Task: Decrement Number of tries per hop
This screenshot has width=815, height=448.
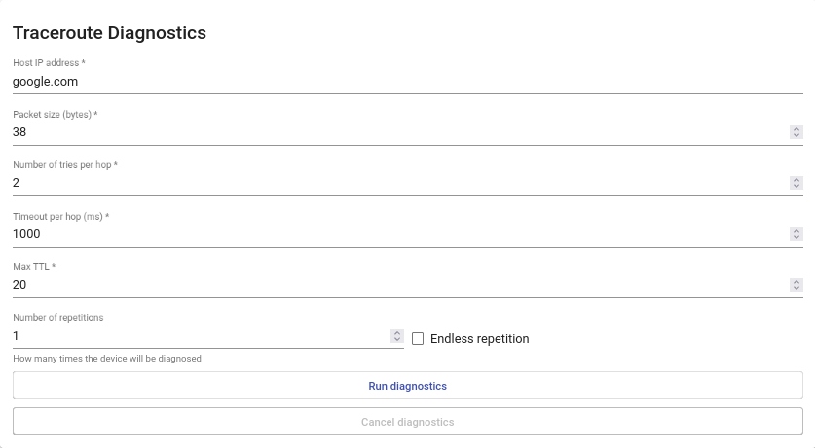Action: (796, 186)
